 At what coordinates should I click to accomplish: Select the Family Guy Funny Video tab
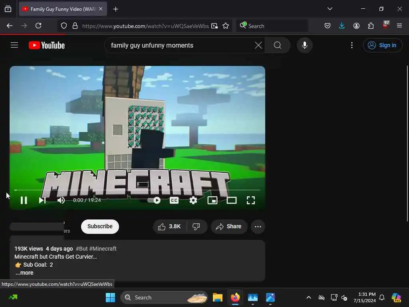[x=63, y=9]
